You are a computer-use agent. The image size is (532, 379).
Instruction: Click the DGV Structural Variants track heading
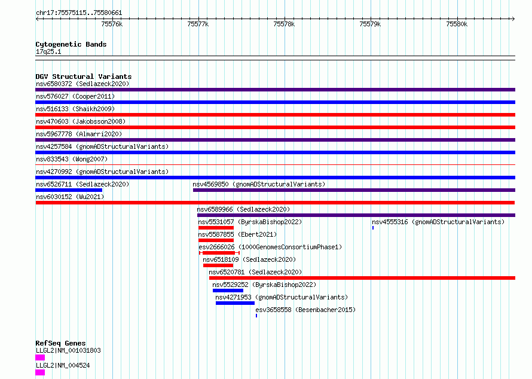(x=84, y=77)
